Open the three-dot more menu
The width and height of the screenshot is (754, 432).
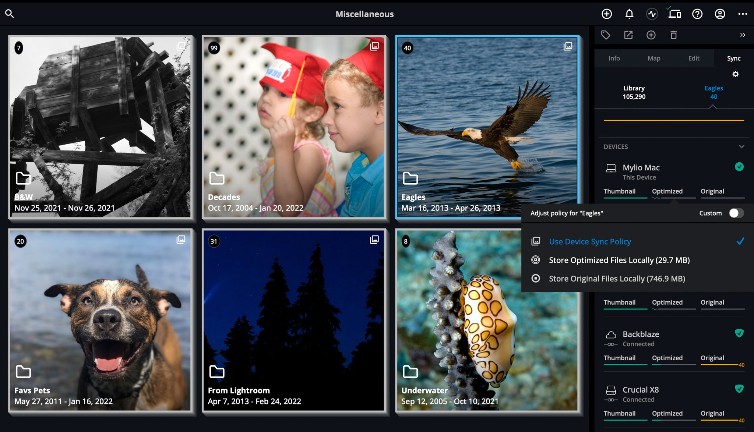(743, 14)
